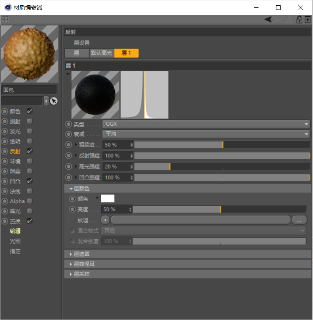Click the texture browse '...' button
Screen dimensions: 313x320
(299, 220)
